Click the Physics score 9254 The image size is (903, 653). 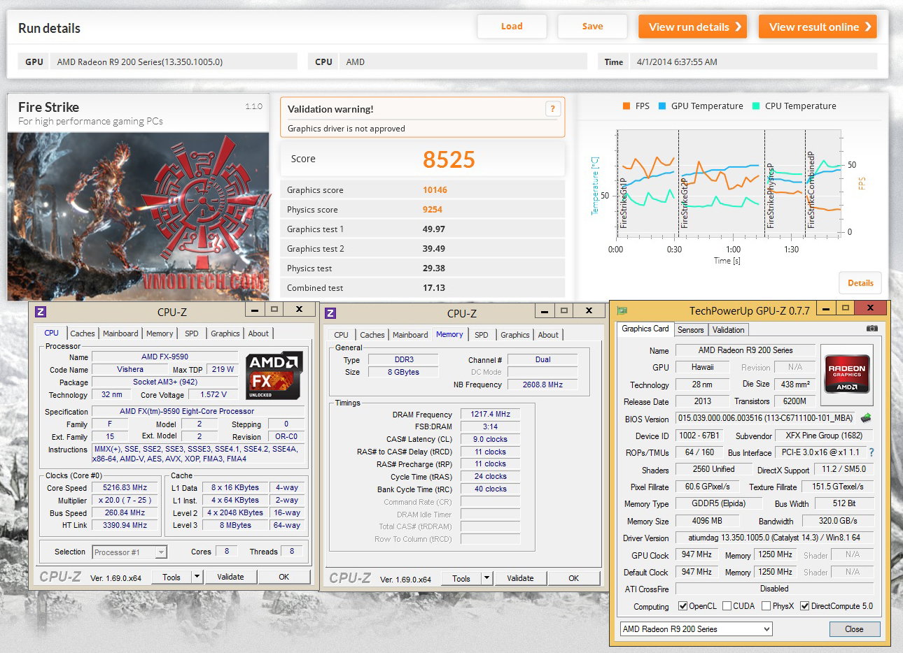coord(432,209)
